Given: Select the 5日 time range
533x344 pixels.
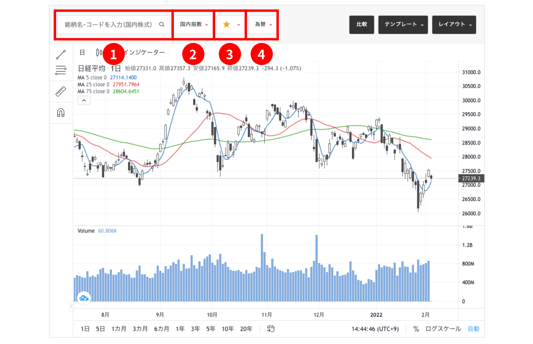Looking at the screenshot, I should (100, 329).
